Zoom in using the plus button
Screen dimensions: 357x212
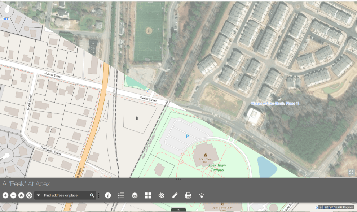(5, 195)
